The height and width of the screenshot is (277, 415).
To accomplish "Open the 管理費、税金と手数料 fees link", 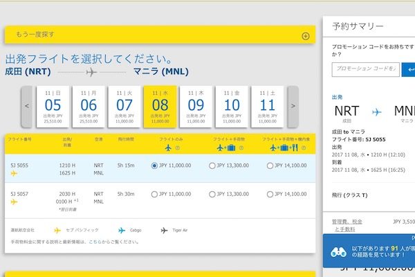I will click(x=347, y=225).
